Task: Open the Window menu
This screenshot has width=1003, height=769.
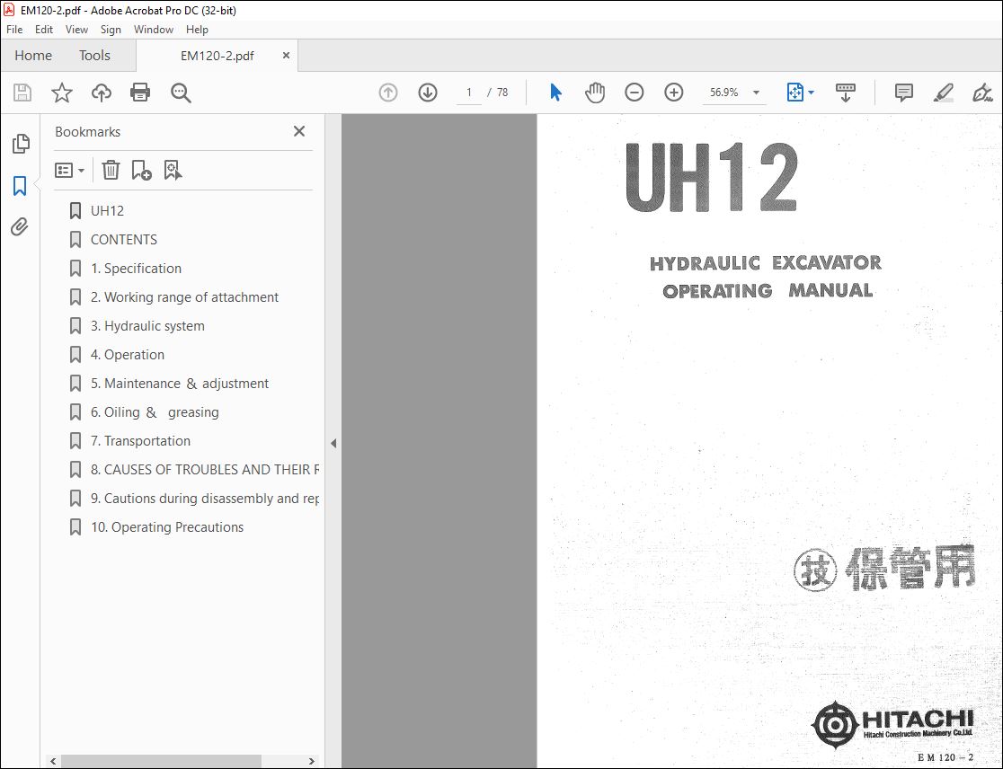Action: tap(154, 30)
